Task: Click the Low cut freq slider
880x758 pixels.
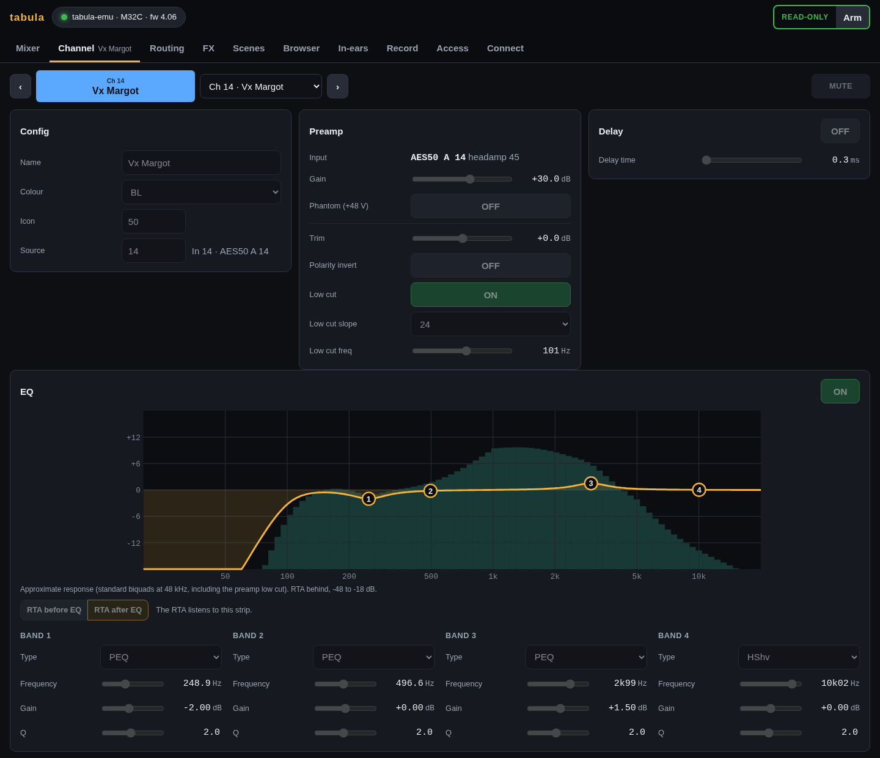Action: [462, 351]
